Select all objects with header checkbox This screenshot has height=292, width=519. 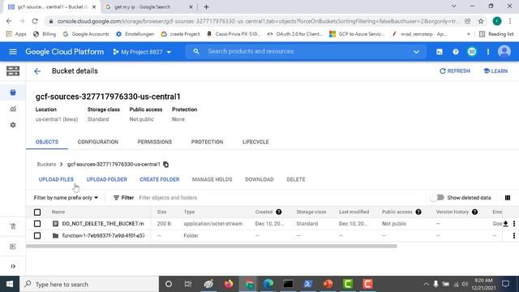pyautogui.click(x=37, y=212)
